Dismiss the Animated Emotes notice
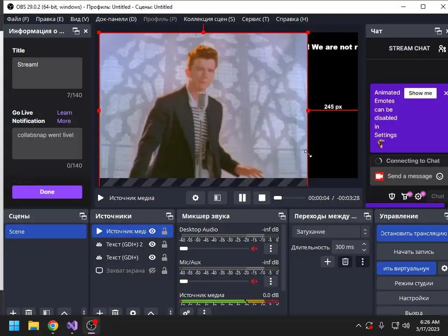The width and height of the screenshot is (448, 336). 446,93
